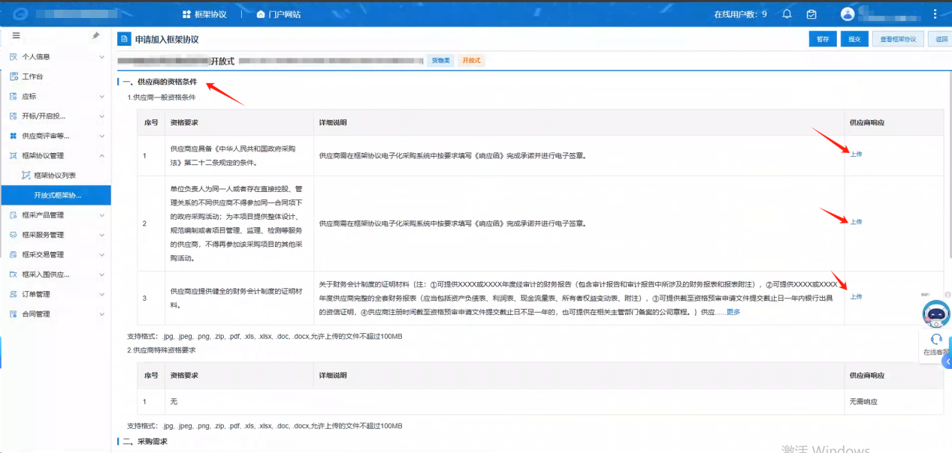Click 无需响应 cell in special requirements table
This screenshot has width=952, height=453.
click(863, 402)
